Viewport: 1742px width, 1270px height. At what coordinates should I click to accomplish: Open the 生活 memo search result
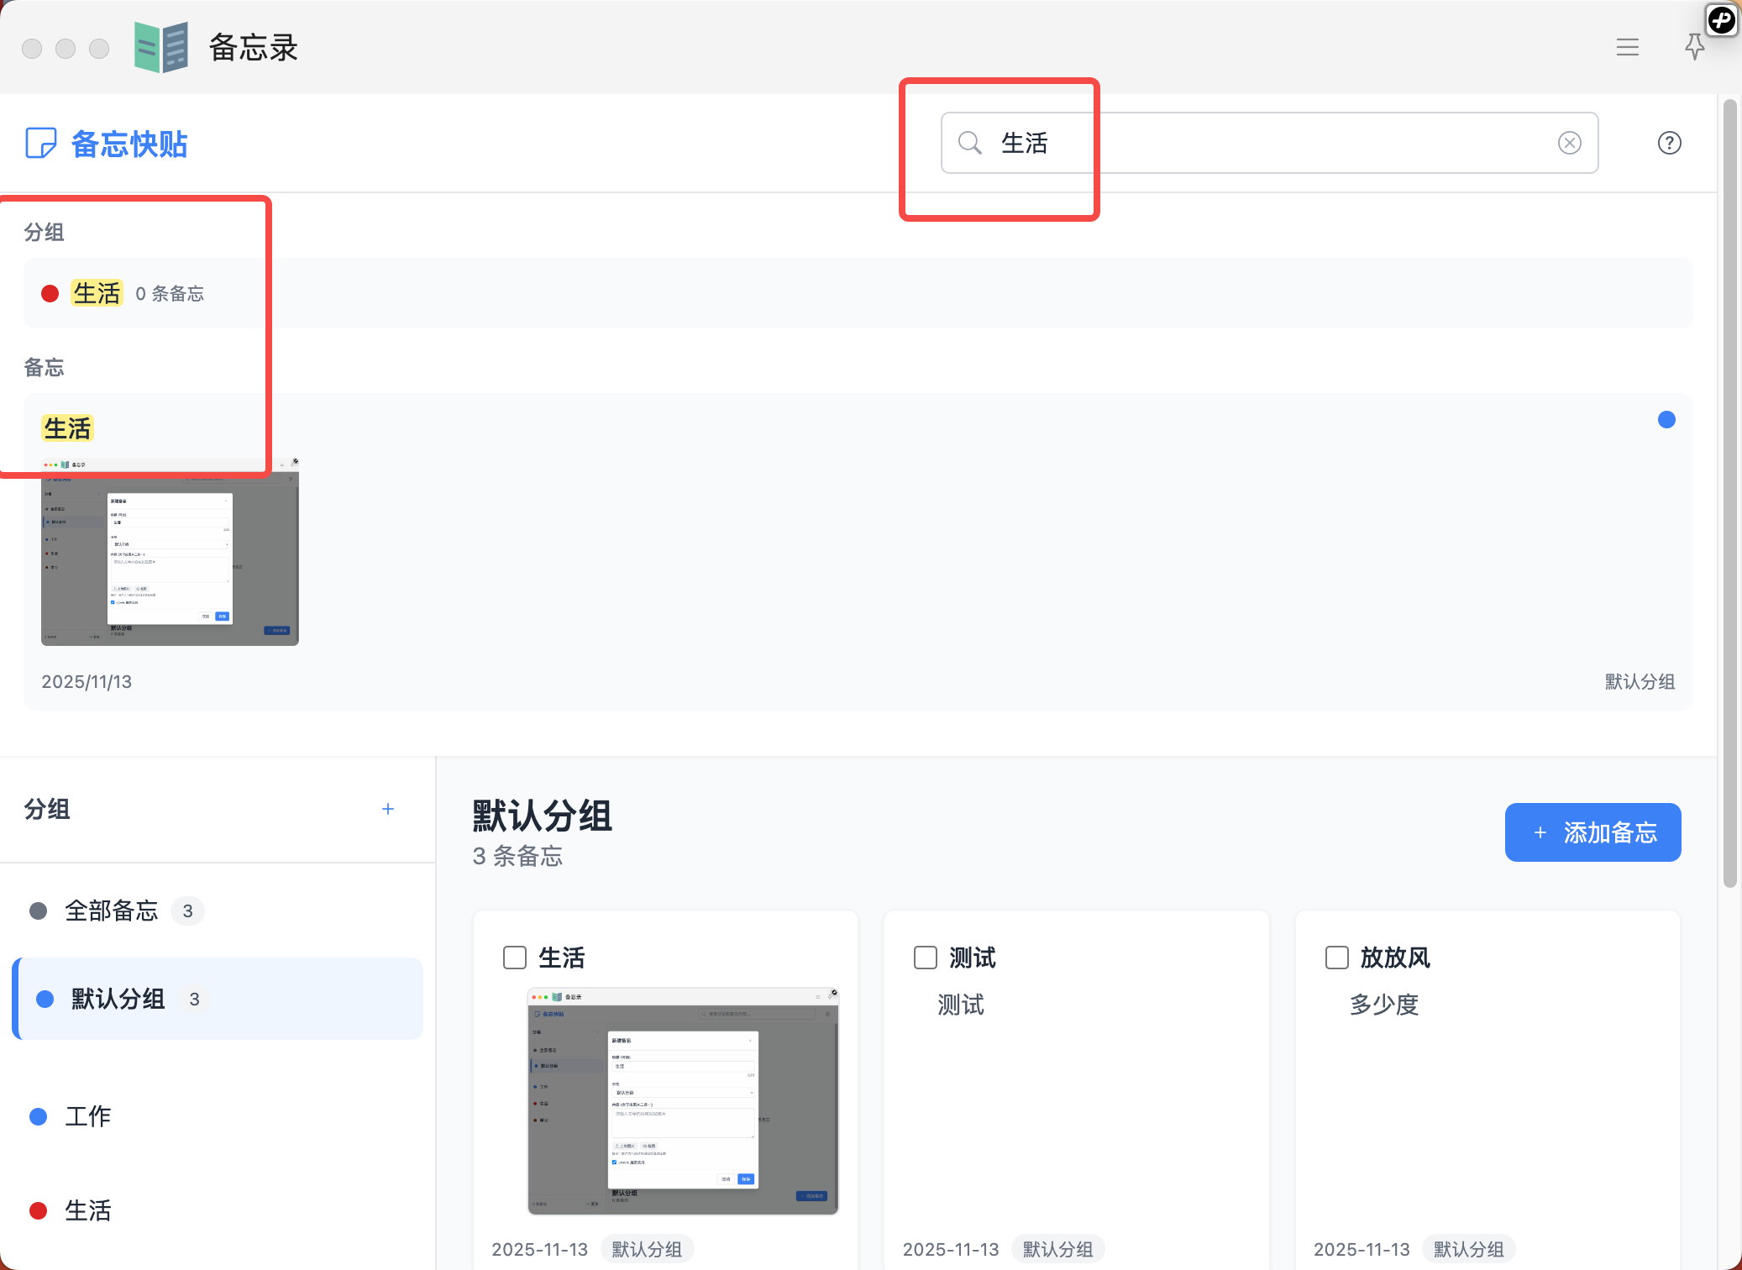pyautogui.click(x=67, y=428)
